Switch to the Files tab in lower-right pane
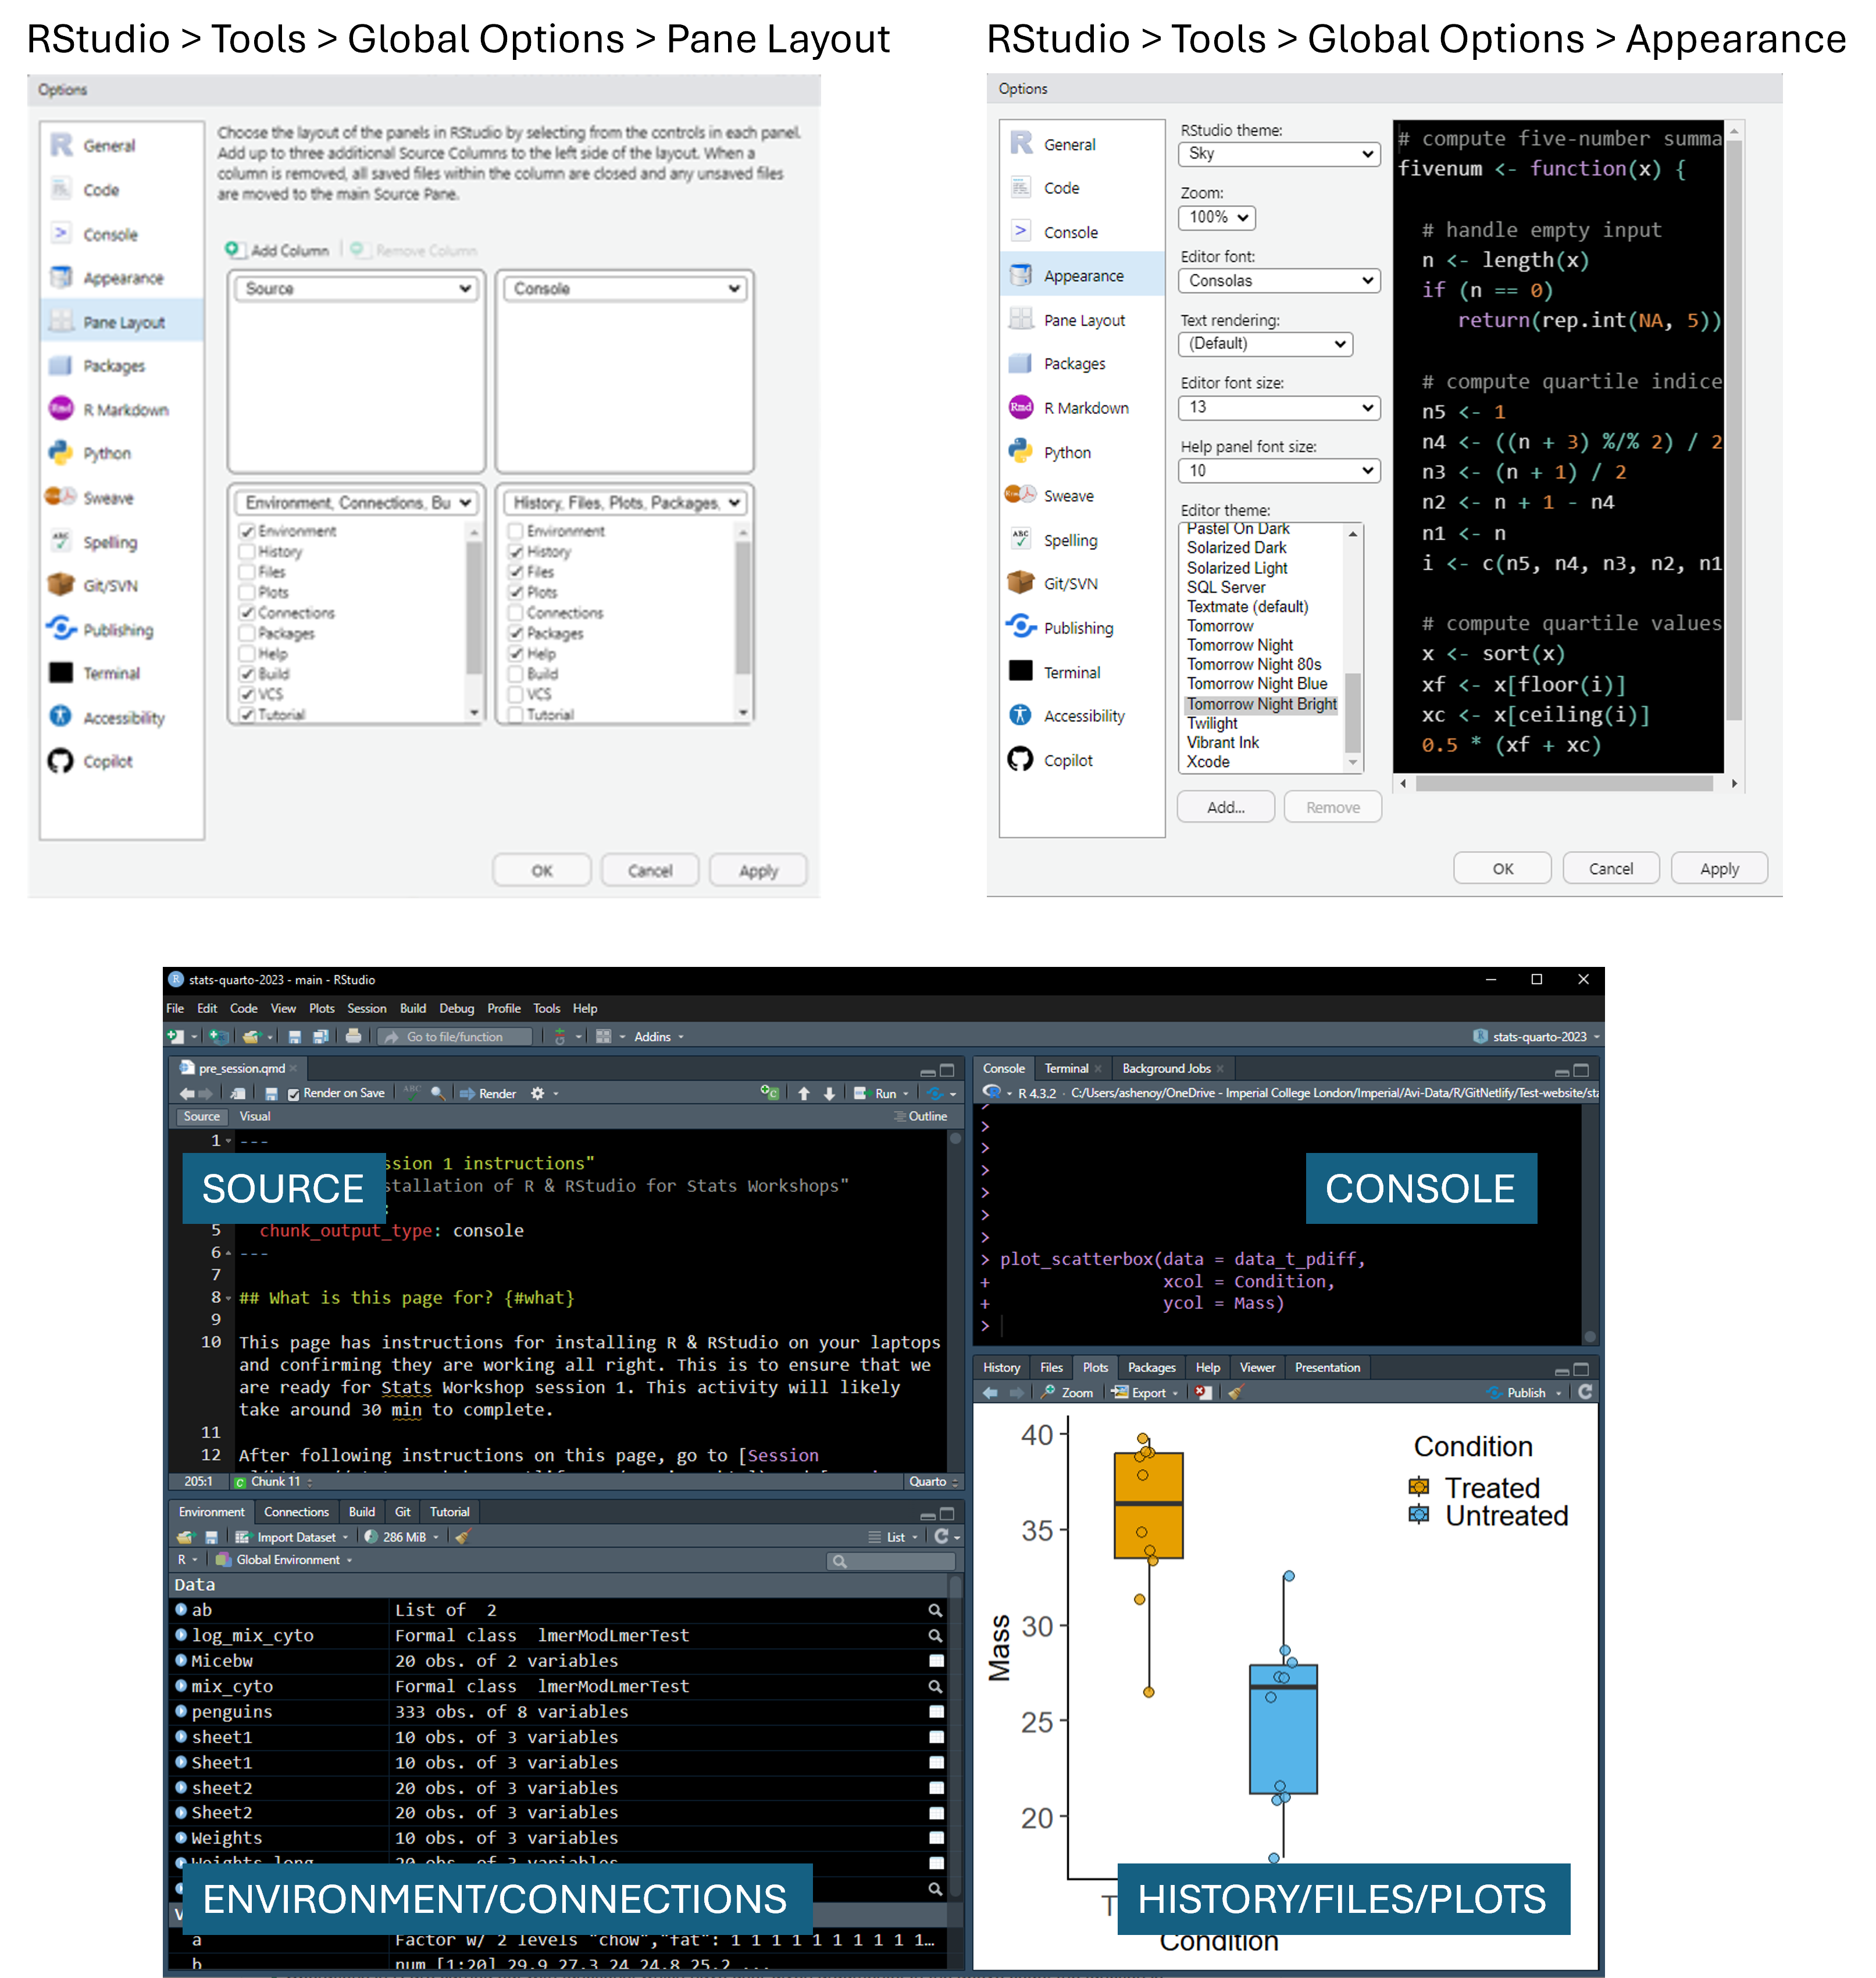The width and height of the screenshot is (1876, 1978). point(1051,1368)
